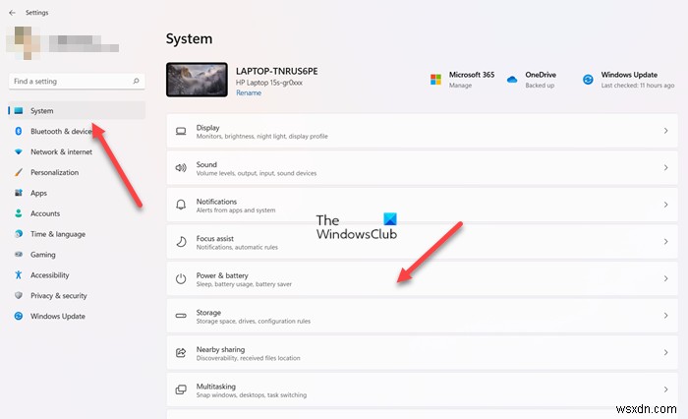Viewport: 688px width, 419px height.
Task: Open Sound settings via its chevron
Action: pyautogui.click(x=665, y=168)
